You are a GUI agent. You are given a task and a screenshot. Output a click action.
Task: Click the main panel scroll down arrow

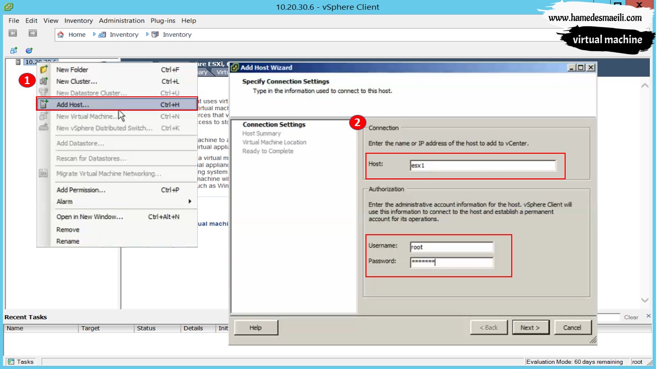(x=645, y=300)
